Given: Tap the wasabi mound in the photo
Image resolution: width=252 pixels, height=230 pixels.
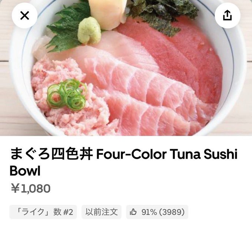Looking at the screenshot, I should (x=89, y=31).
